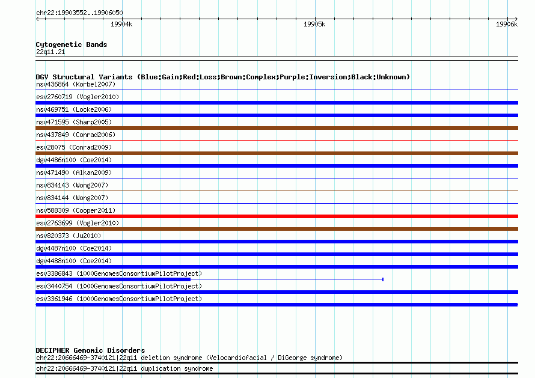
Task: Click the red loss bar under nsv588309
Action: pos(277,216)
